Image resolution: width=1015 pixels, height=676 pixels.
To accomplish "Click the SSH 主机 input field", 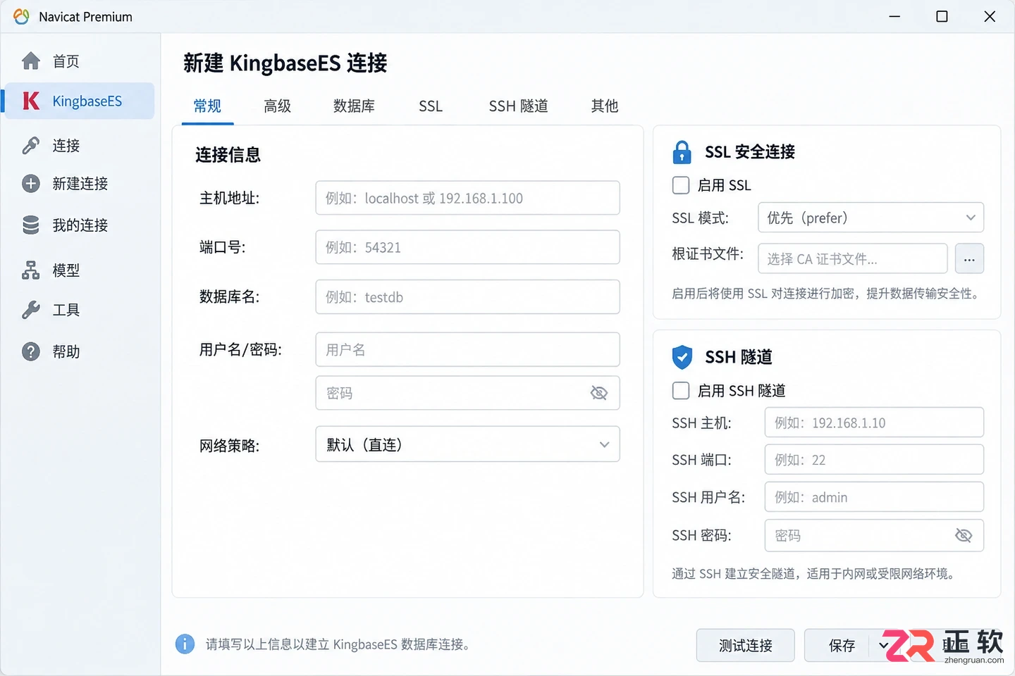I will click(874, 423).
